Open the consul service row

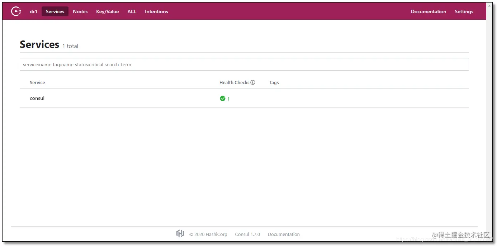pos(244,98)
